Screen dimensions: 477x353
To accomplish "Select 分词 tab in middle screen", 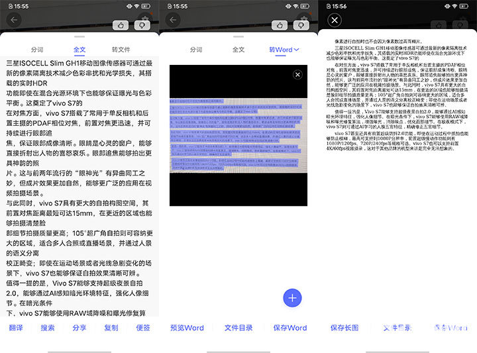I will (196, 50).
